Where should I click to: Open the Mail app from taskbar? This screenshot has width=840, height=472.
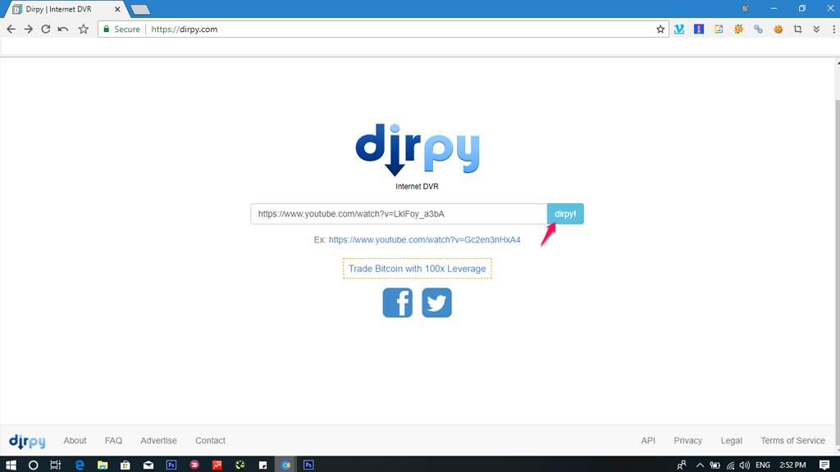click(x=148, y=465)
